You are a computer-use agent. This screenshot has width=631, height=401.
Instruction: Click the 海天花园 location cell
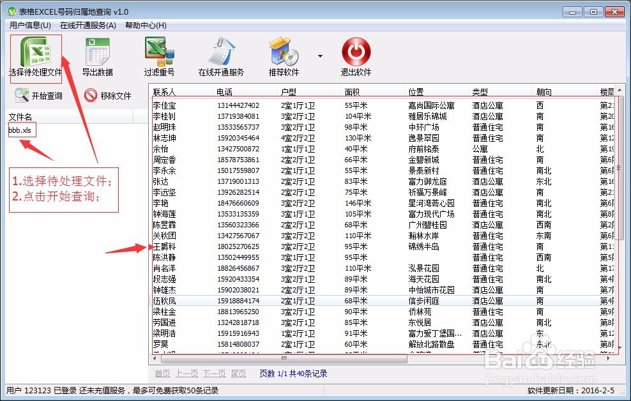click(423, 279)
